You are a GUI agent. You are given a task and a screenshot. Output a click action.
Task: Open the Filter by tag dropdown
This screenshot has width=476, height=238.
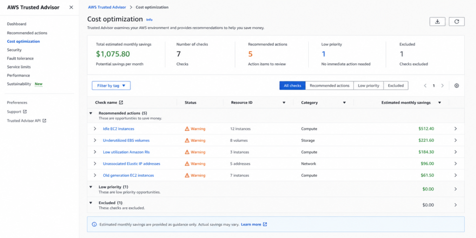tap(111, 86)
